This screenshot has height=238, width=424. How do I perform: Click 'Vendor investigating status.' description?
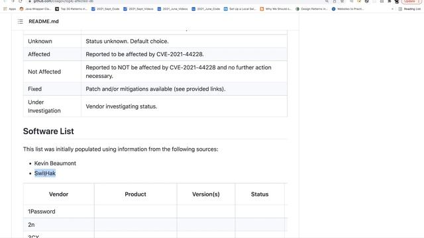pyautogui.click(x=121, y=106)
